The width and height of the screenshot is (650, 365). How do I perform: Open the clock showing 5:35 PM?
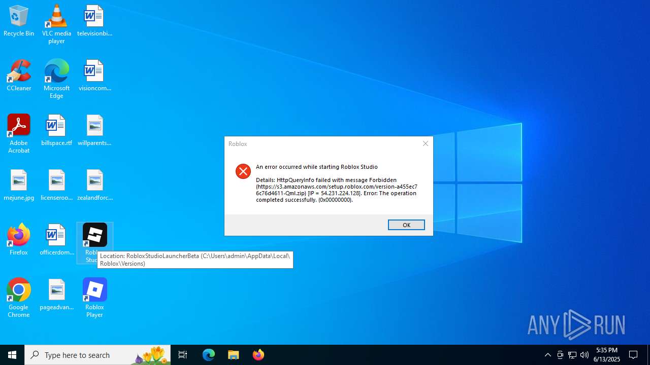(607, 355)
